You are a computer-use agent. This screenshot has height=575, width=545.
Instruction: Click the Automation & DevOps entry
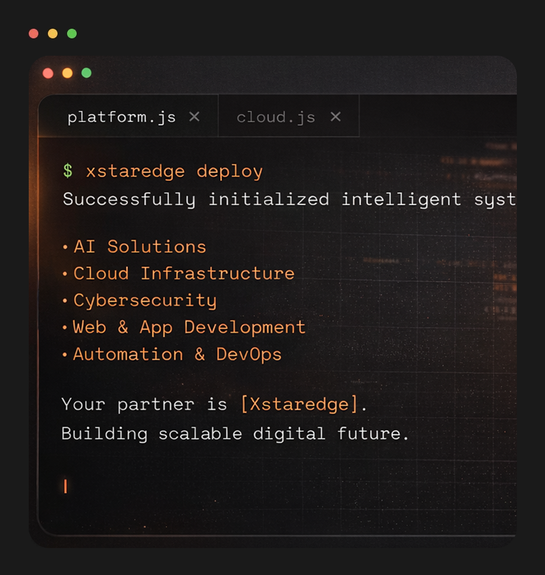coord(177,355)
